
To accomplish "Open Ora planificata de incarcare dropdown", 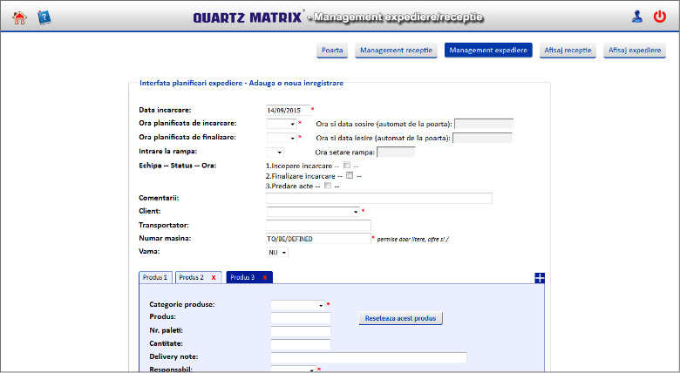I will [282, 124].
